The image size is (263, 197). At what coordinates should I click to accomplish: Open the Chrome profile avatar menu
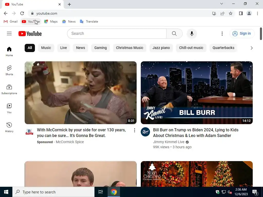[x=249, y=13]
